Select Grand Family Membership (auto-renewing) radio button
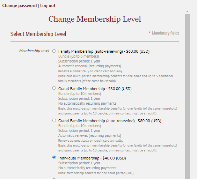The image size is (197, 179). click(54, 120)
